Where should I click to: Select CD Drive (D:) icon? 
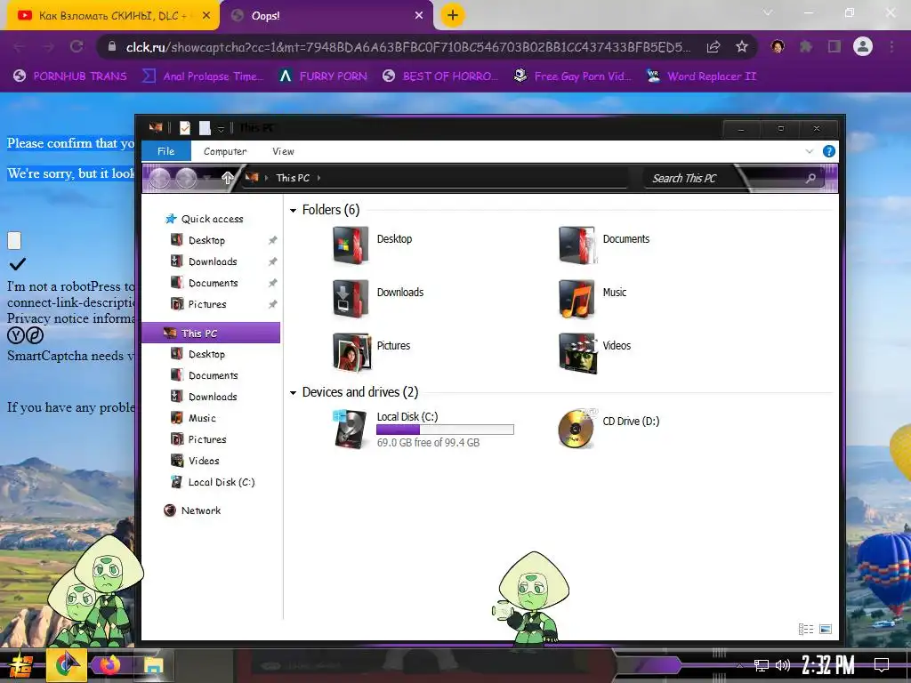(x=576, y=429)
